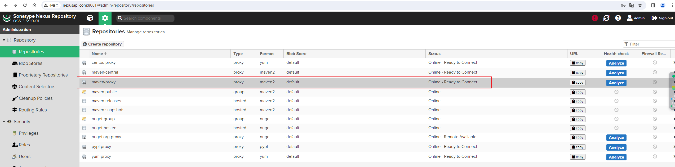Copy URL for centos-proxy repository
Image resolution: width=675 pixels, height=167 pixels.
click(578, 63)
